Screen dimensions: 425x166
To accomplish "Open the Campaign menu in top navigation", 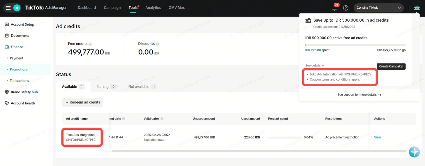I will tap(112, 8).
